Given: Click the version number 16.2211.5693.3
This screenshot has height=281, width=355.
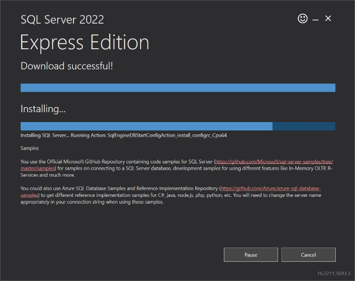Looking at the screenshot, I should [x=334, y=273].
